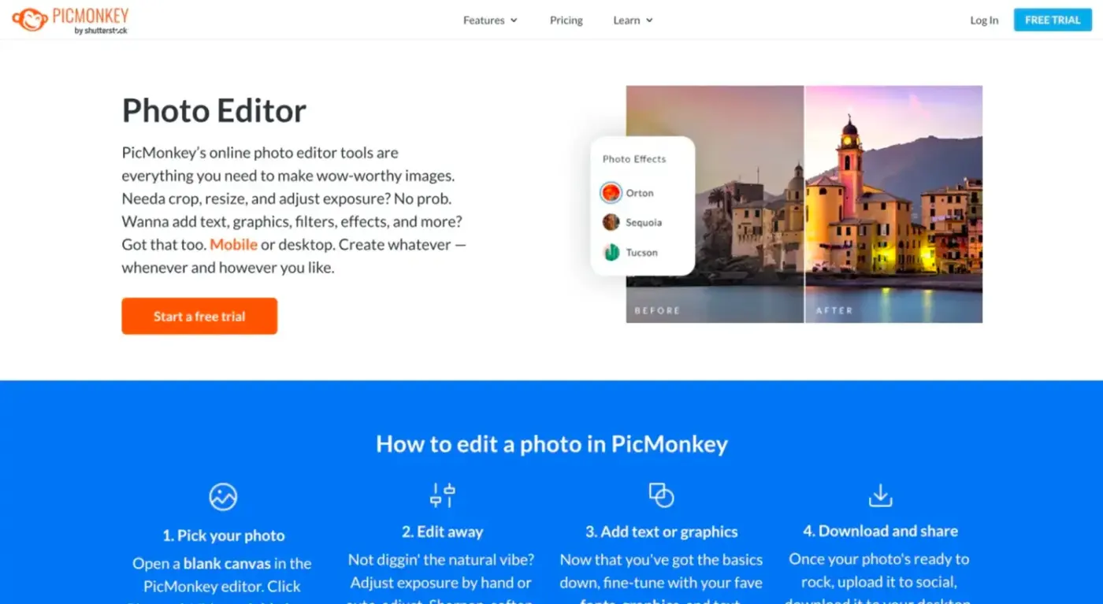Click the Add text or graphics icon
Image resolution: width=1103 pixels, height=604 pixels.
661,495
